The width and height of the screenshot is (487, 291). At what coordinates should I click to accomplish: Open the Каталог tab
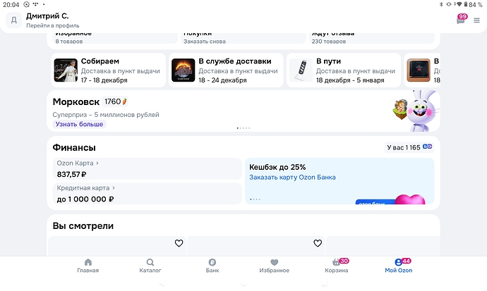click(x=150, y=266)
